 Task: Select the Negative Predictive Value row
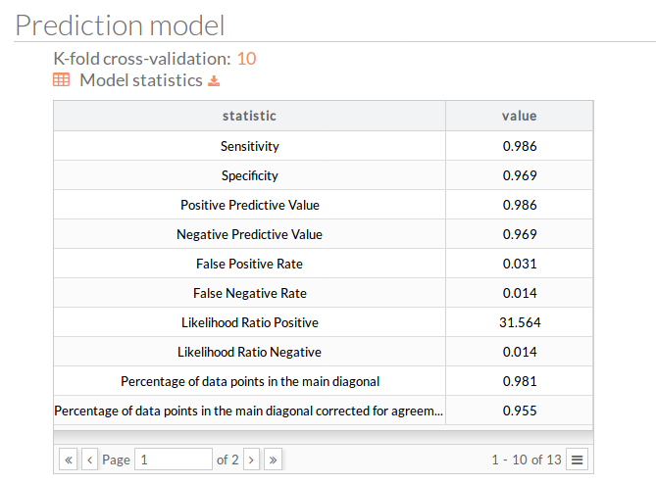pos(323,234)
